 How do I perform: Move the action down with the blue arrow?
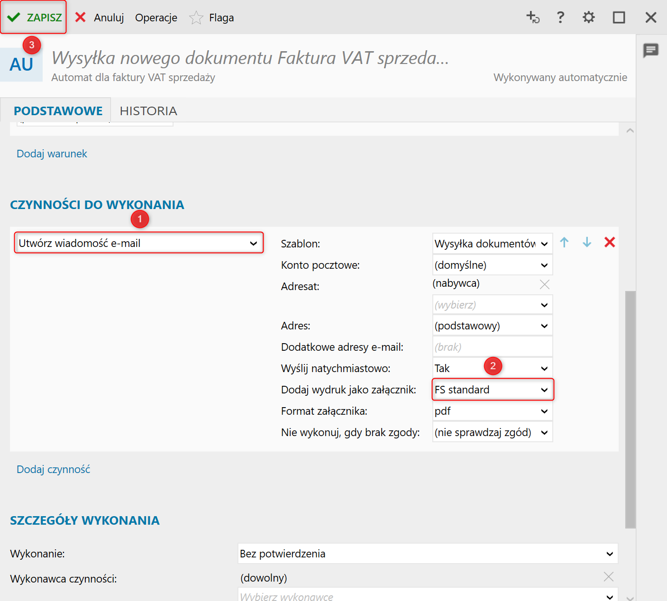coord(587,243)
